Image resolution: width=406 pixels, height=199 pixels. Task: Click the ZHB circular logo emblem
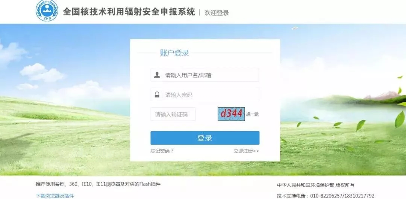click(x=47, y=11)
